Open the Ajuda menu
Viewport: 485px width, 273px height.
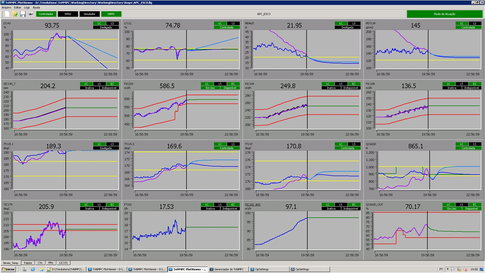36,7
